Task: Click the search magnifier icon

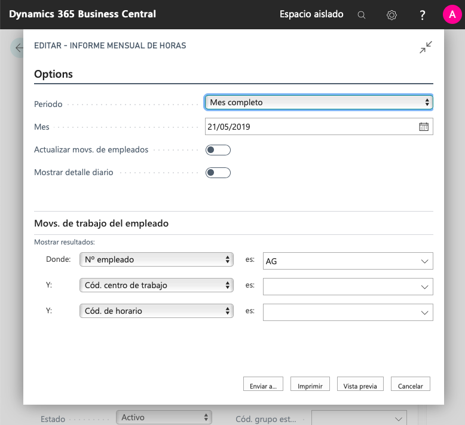Action: click(x=362, y=15)
